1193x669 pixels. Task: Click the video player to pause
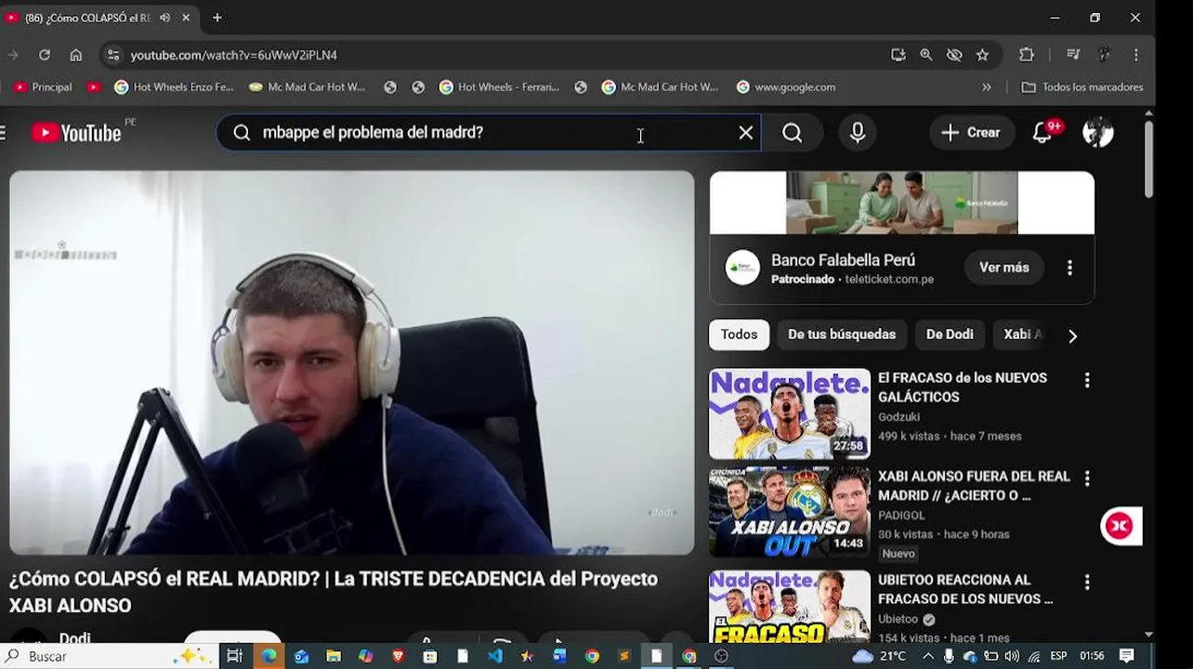tap(352, 362)
